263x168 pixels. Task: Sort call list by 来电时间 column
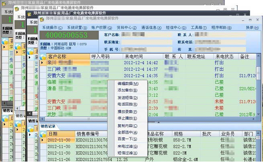[143, 57]
